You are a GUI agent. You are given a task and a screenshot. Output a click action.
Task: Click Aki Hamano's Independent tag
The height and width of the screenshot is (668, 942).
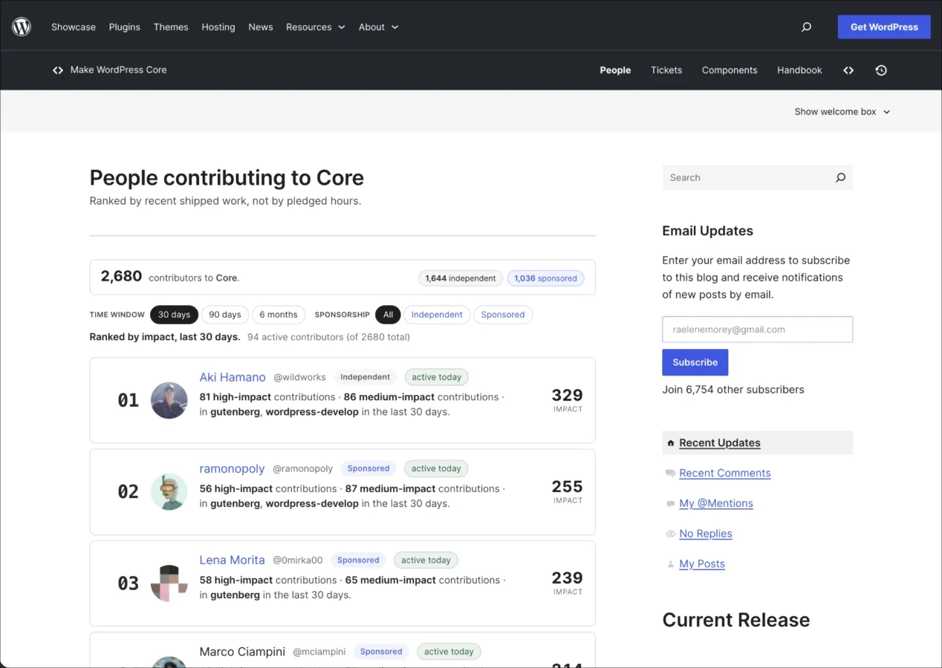[x=366, y=377]
